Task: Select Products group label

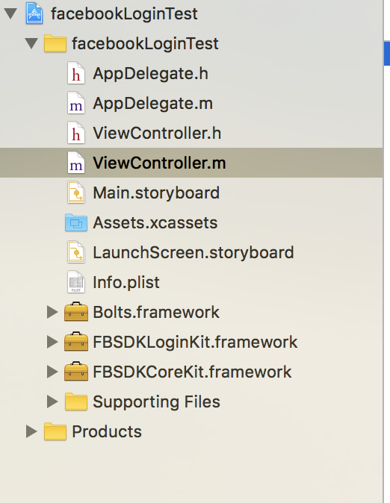Action: click(107, 431)
